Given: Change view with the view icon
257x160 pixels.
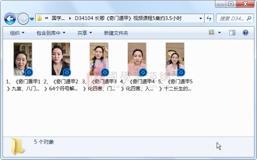Looking at the screenshot, I should 212,32.
